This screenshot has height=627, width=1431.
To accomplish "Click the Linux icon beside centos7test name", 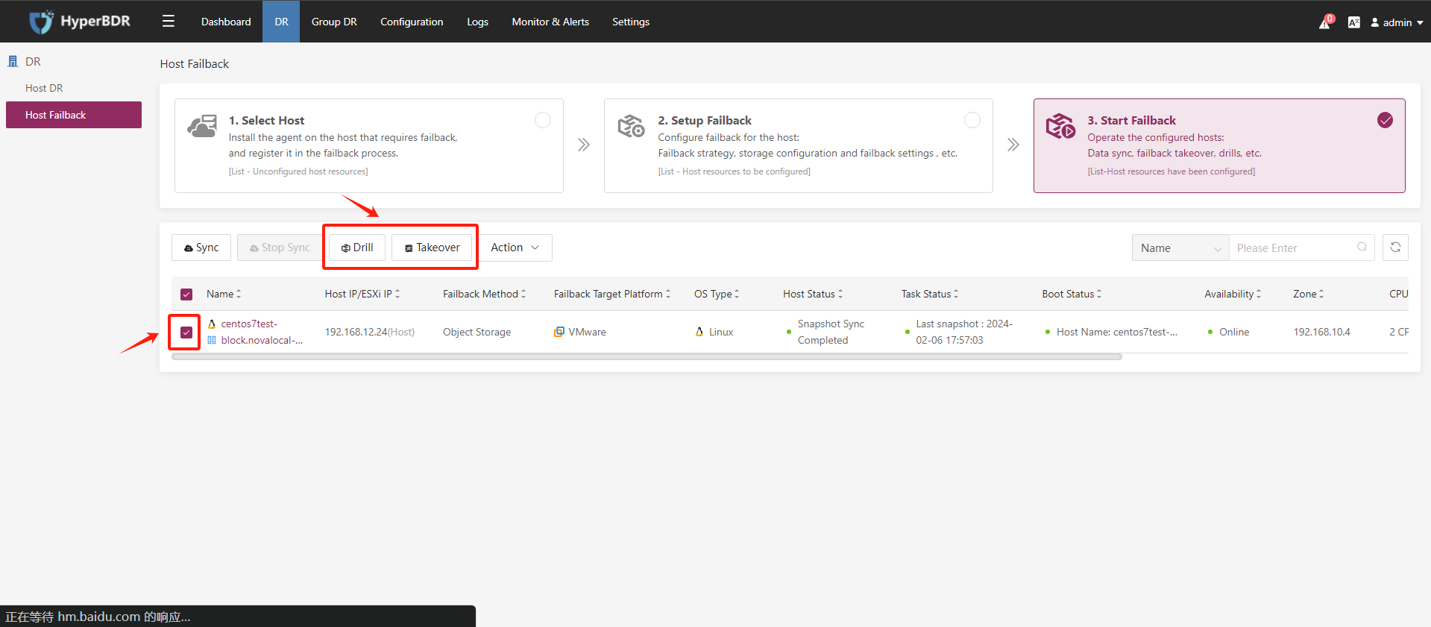I will click(x=212, y=324).
